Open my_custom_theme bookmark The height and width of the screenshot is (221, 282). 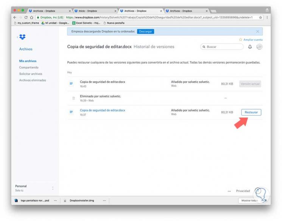click(x=26, y=23)
